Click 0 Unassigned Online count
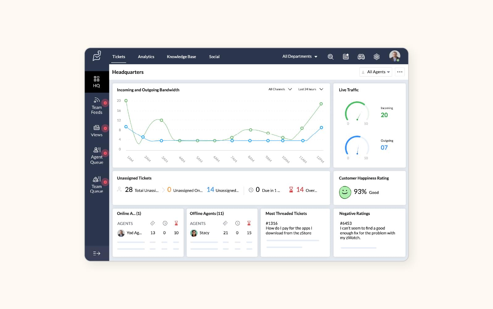 point(185,190)
